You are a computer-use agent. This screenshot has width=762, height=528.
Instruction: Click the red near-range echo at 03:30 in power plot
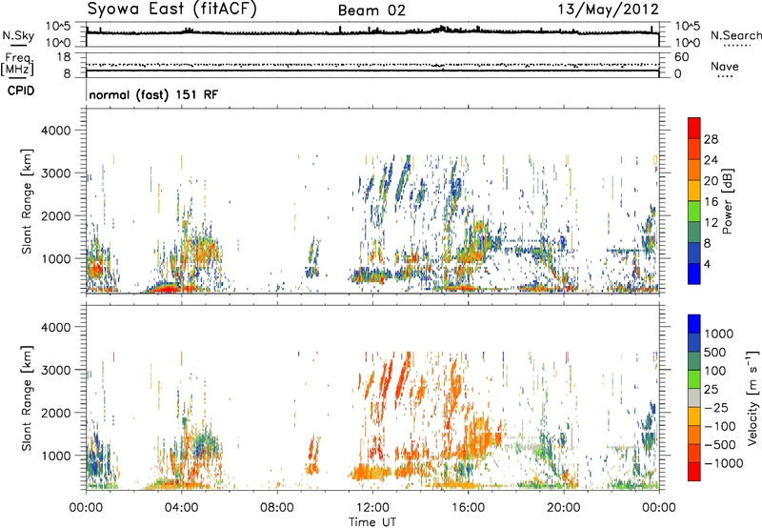(165, 289)
